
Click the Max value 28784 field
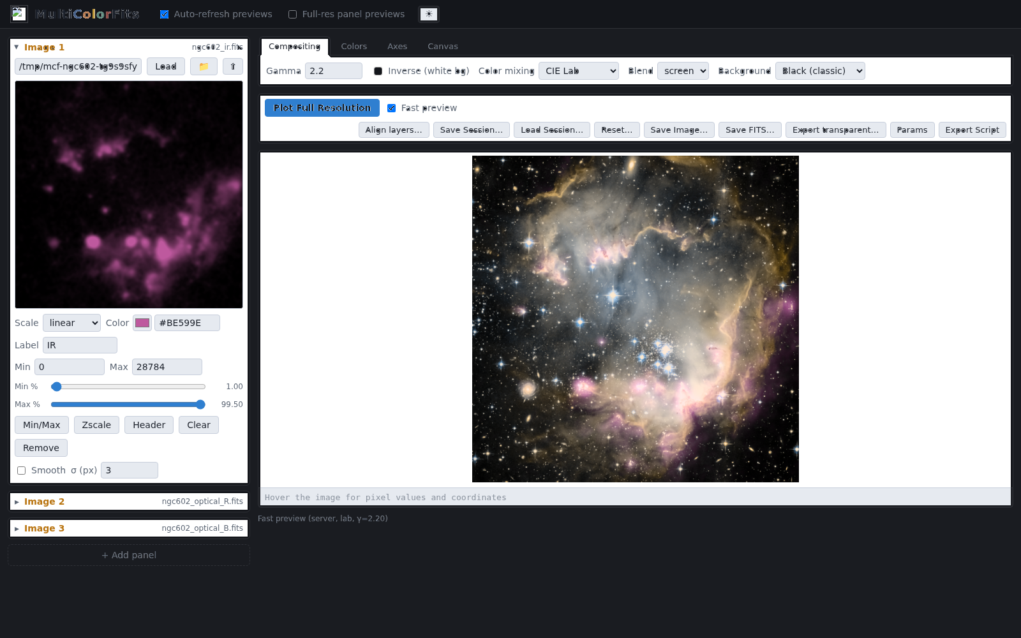[167, 367]
